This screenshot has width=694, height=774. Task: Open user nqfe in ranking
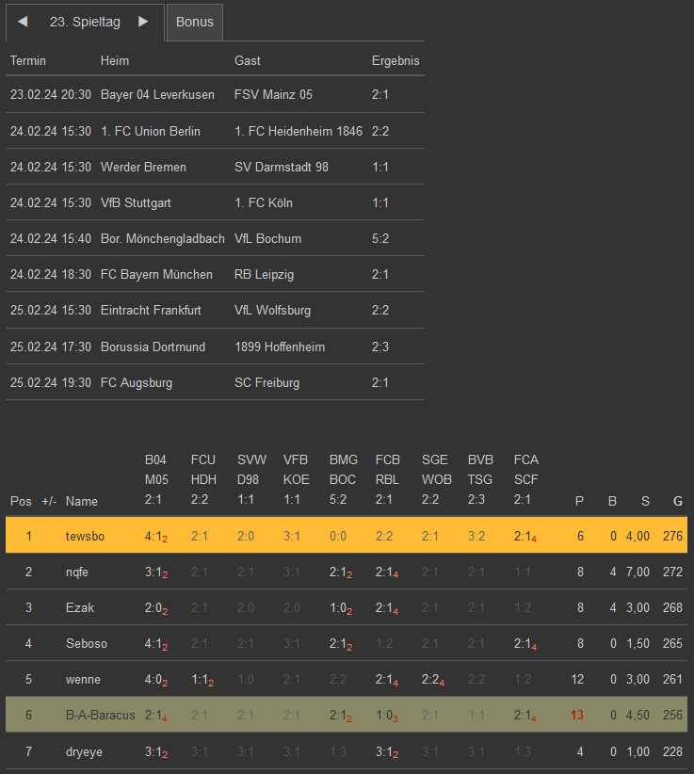[77, 572]
